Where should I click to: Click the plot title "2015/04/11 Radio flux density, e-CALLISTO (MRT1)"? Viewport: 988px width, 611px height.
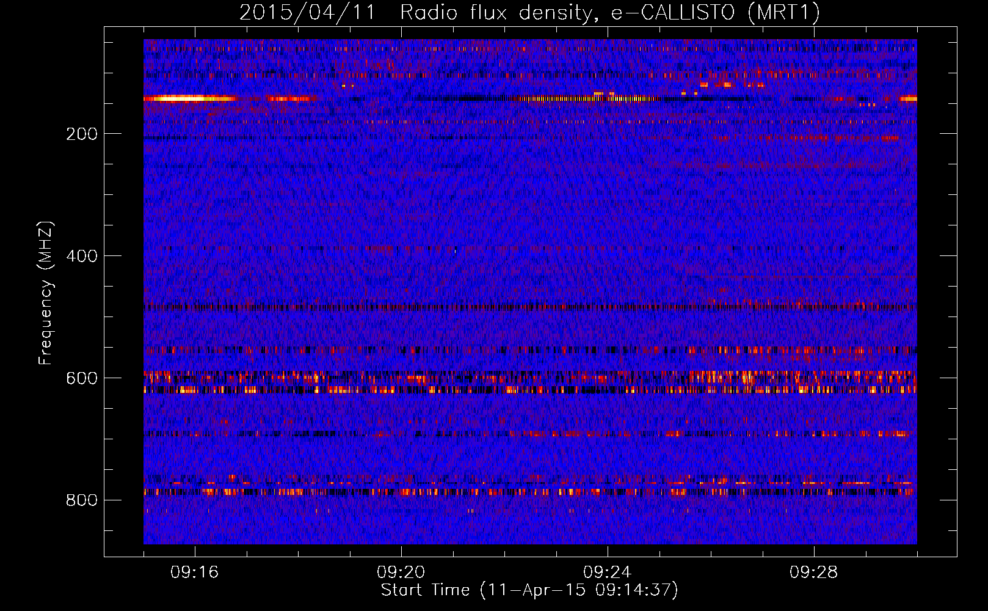point(529,12)
